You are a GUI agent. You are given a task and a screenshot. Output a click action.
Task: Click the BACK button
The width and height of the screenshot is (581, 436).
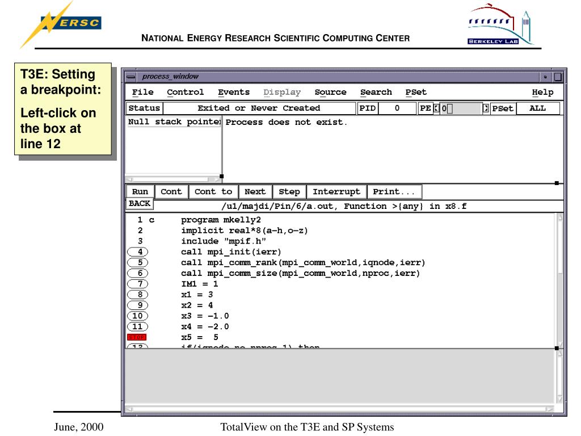[139, 203]
